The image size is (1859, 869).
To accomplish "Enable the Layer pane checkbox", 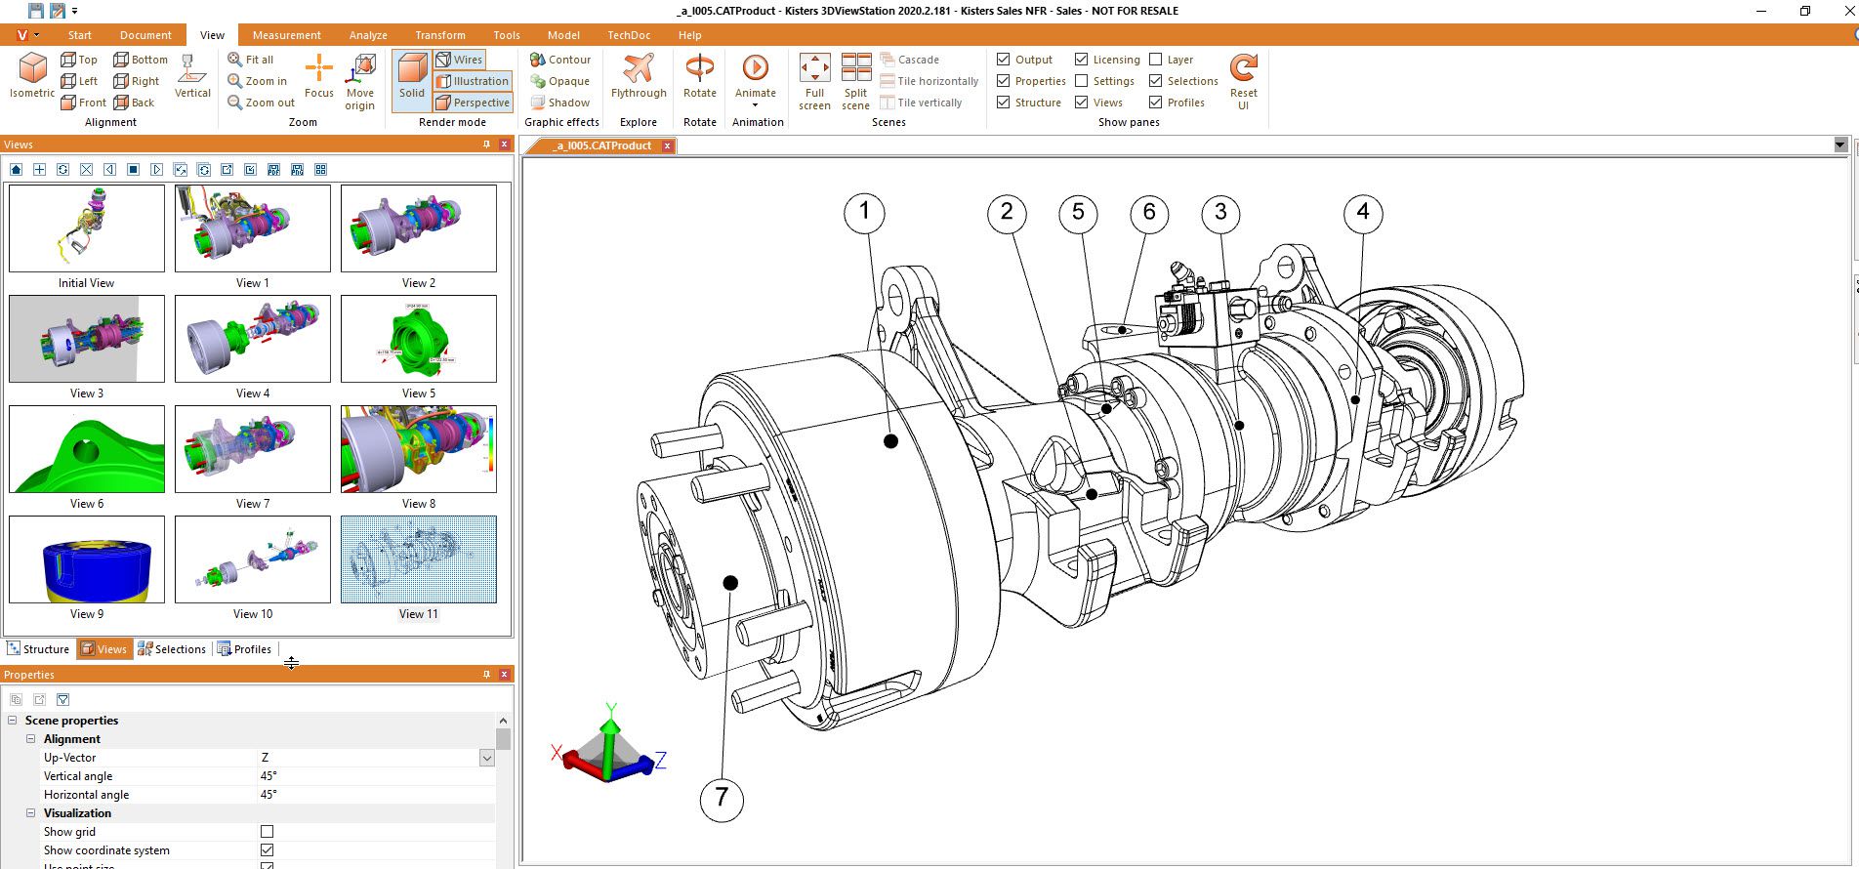I will (x=1156, y=60).
